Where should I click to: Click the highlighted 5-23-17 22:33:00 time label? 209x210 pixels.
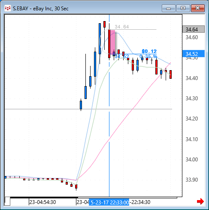[109, 202]
